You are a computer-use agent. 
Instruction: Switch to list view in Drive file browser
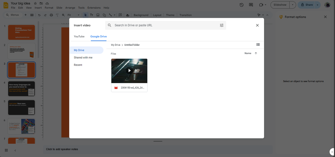click(258, 45)
